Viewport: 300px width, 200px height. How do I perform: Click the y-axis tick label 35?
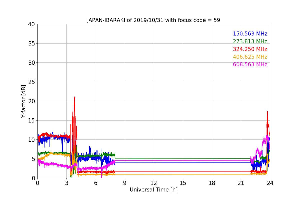31,43
